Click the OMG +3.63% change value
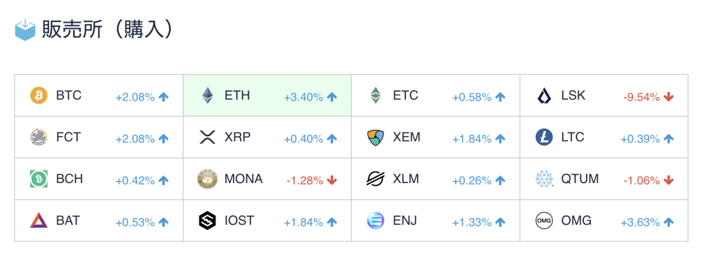The image size is (706, 258). (x=640, y=222)
